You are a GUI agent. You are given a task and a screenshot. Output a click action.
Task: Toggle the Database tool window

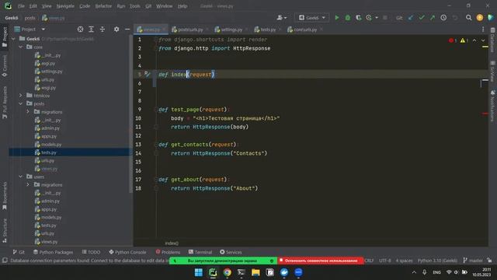point(492,40)
